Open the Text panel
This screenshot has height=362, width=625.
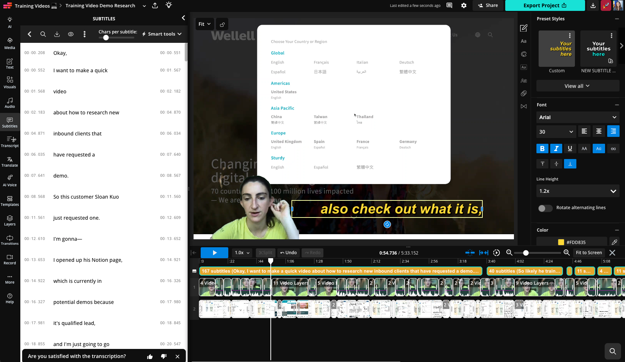pyautogui.click(x=10, y=64)
